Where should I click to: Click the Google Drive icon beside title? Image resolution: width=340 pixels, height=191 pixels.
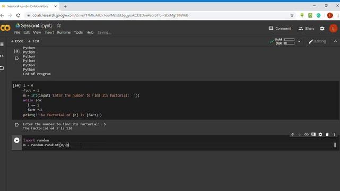(18, 25)
